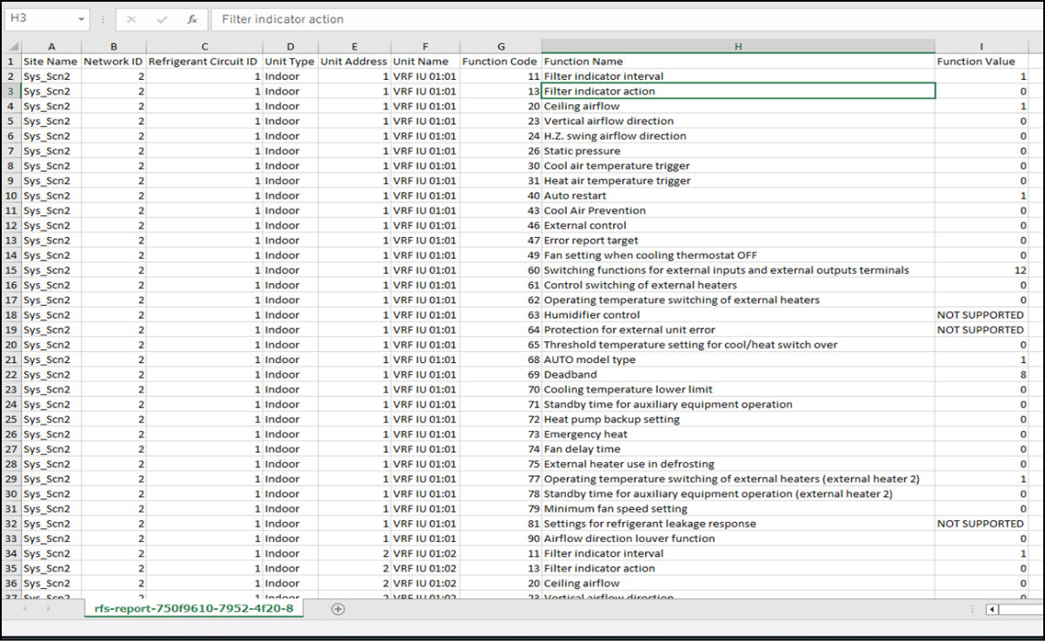Open the Name Box dropdown arrow

tap(82, 19)
